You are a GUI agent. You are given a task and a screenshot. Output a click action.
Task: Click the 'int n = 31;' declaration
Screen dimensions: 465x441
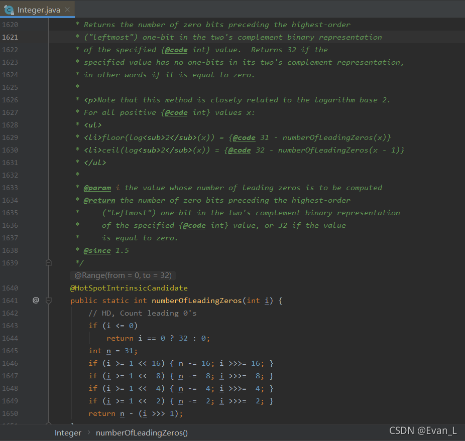tap(113, 351)
